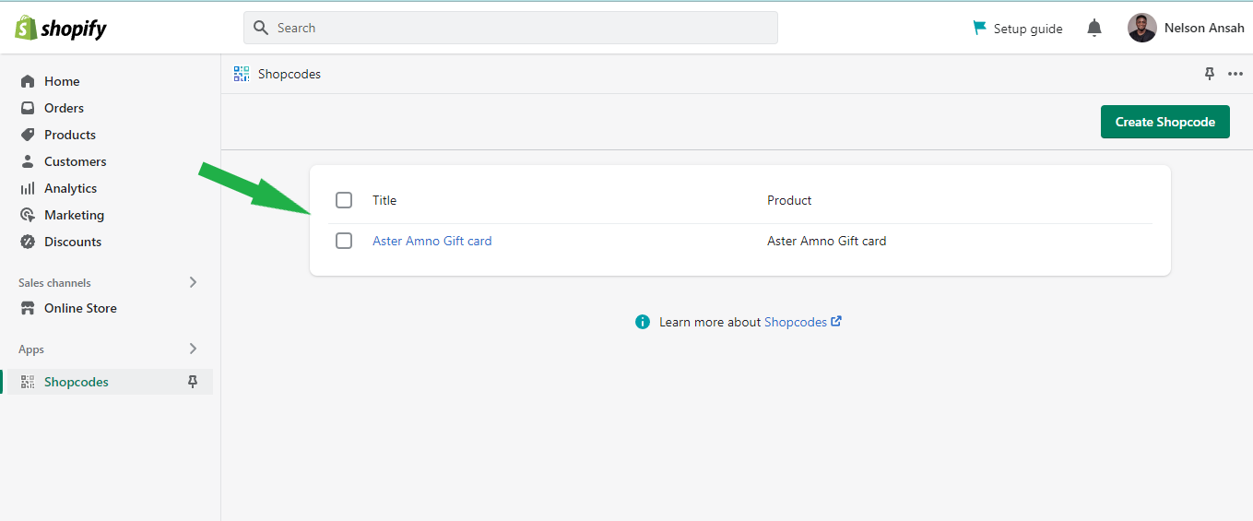Click the pin icon in page header

tap(1210, 74)
